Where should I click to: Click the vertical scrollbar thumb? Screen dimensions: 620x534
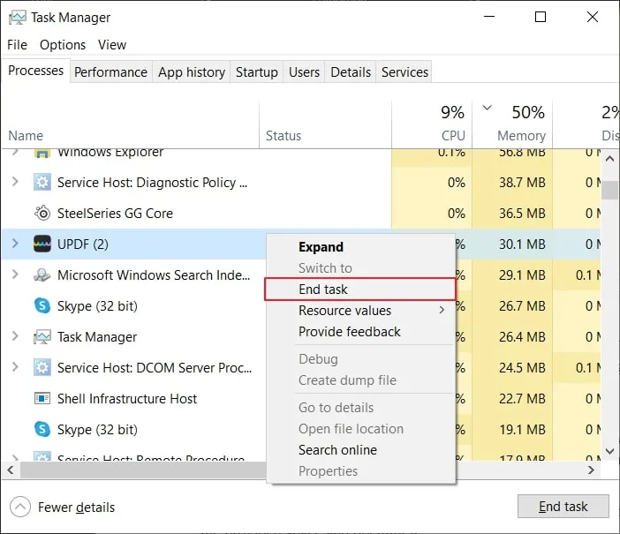click(x=609, y=190)
